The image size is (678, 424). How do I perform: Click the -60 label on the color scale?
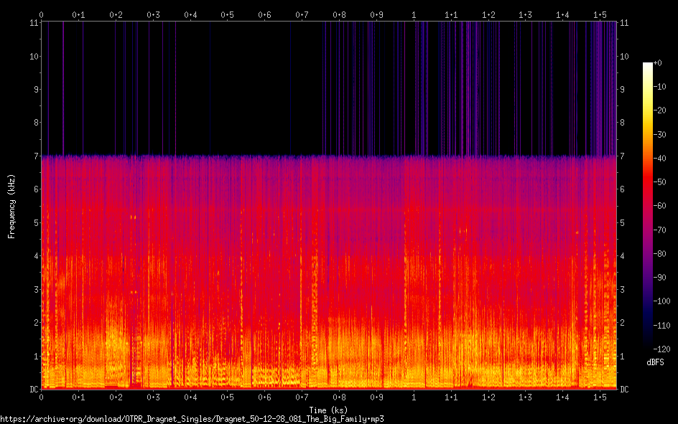pos(663,207)
